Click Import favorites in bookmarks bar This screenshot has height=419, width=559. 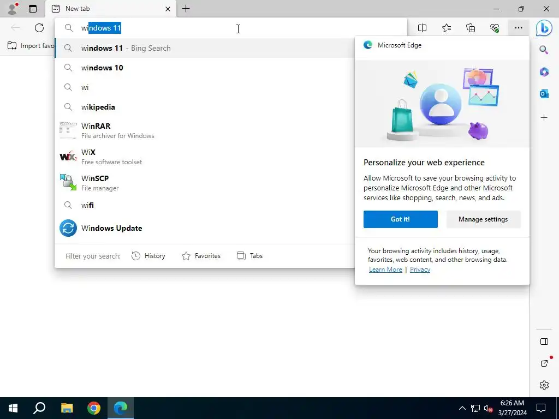pyautogui.click(x=31, y=46)
